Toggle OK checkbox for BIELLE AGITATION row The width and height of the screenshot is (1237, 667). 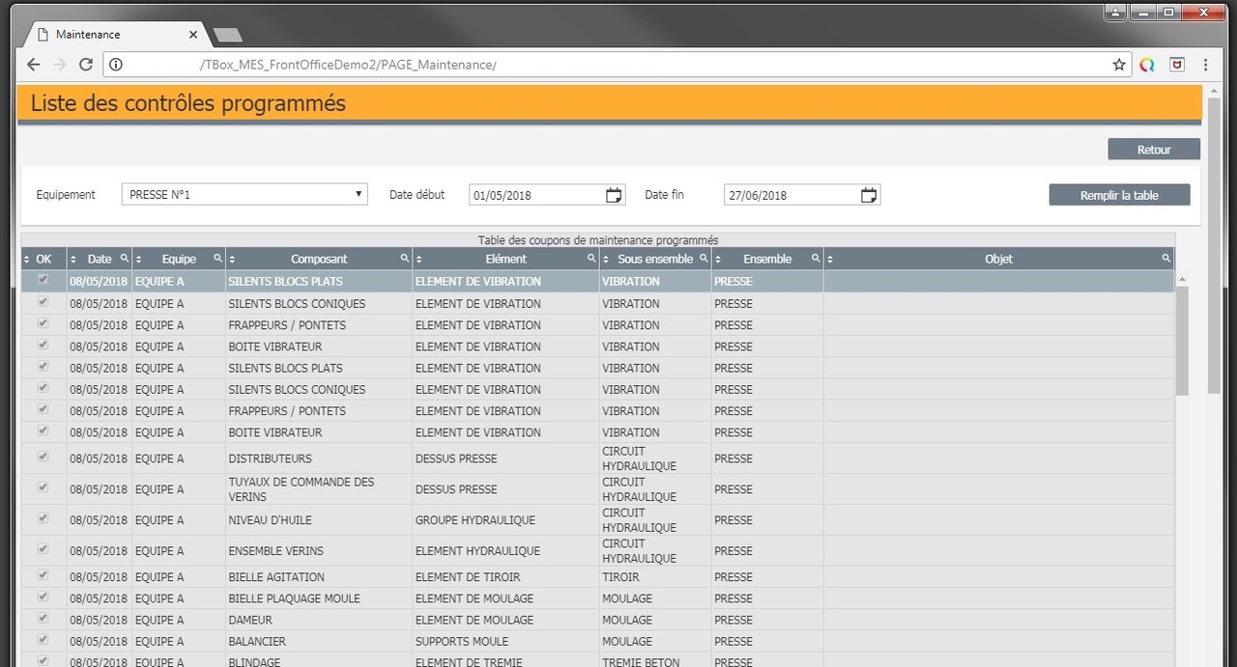(43, 575)
